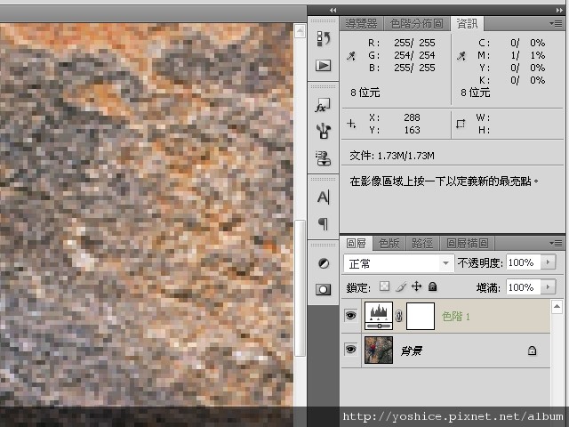This screenshot has height=427, width=569.
Task: Select the white layer mask thumbnail
Action: pos(421,316)
